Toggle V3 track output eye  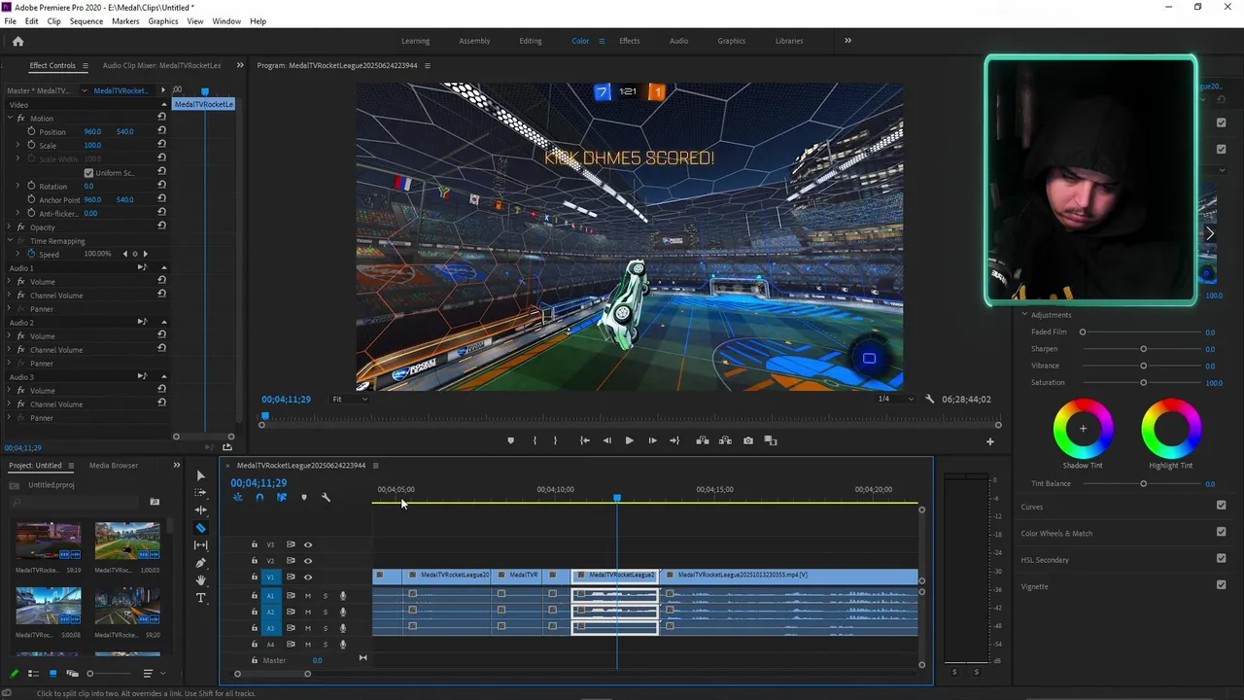(x=308, y=544)
